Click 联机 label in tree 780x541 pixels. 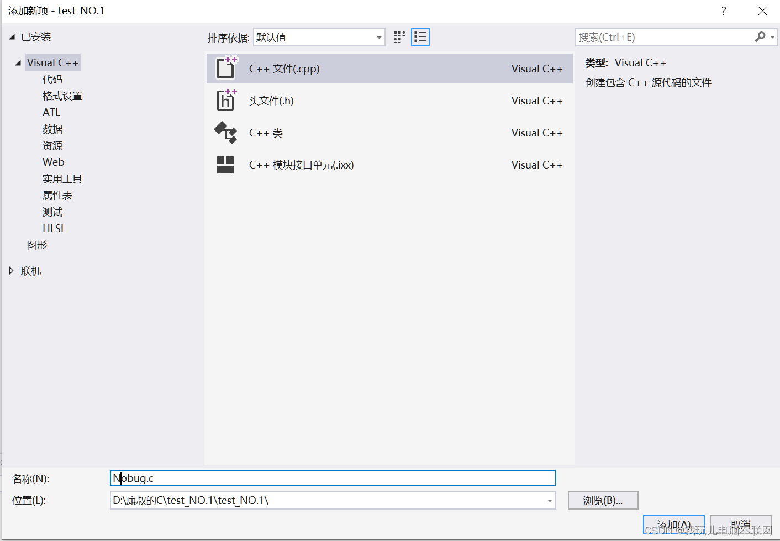31,271
